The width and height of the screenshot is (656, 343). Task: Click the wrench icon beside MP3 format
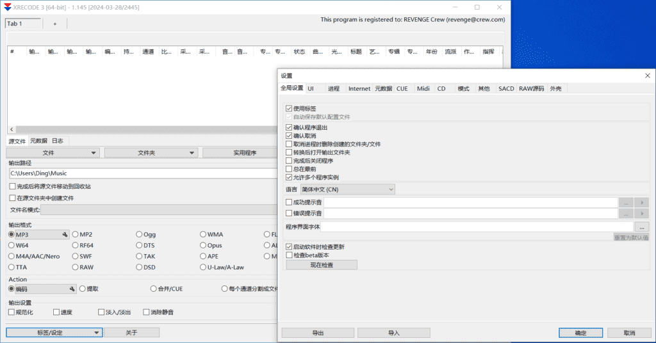(65, 235)
